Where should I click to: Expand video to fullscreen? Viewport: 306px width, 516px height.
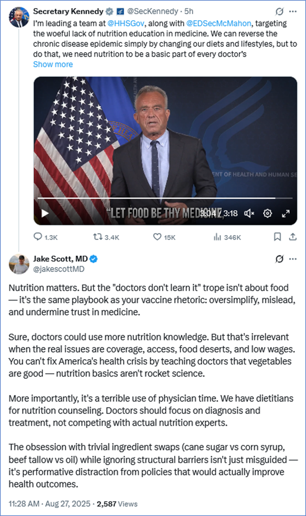tap(286, 213)
